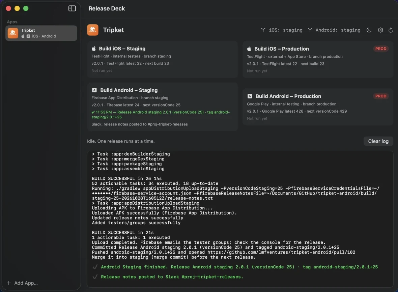This screenshot has height=292, width=398.
Task: Click 'Added testers/groups successfully' log line
Action: pyautogui.click(x=136, y=223)
